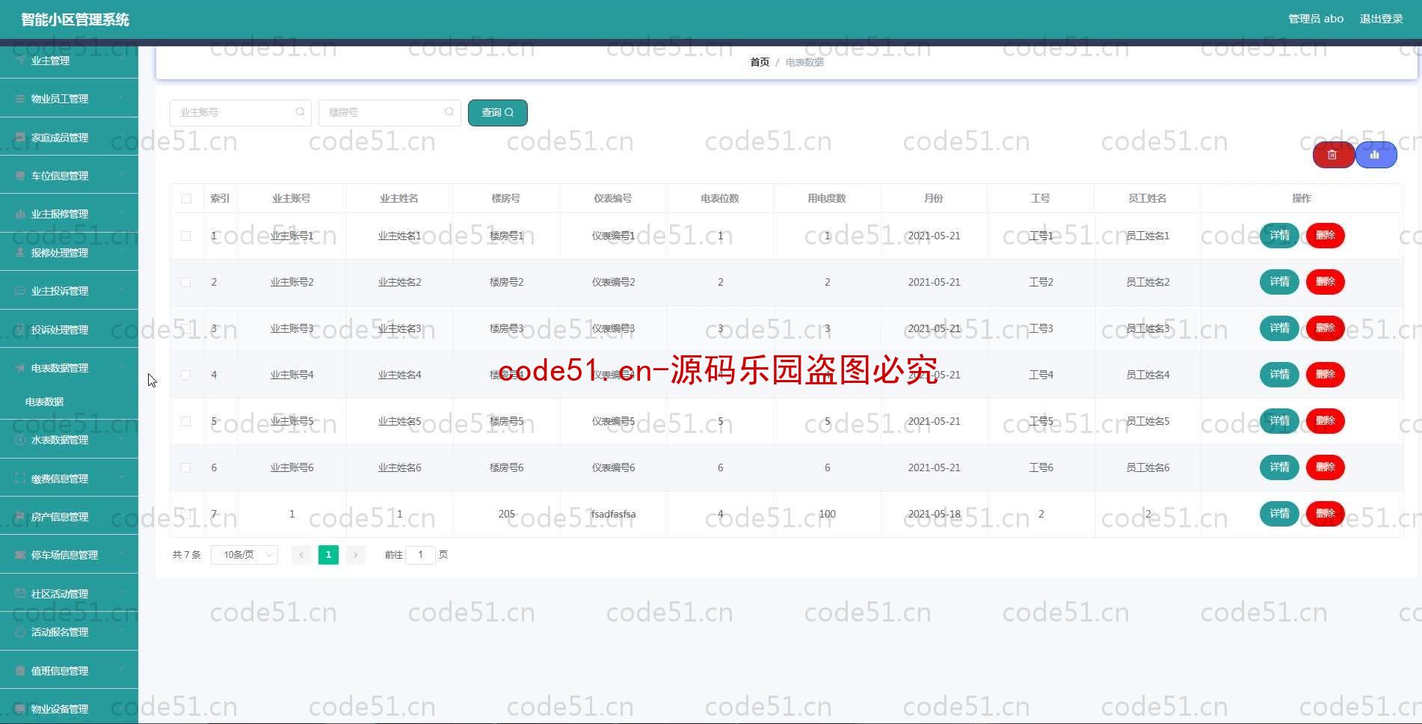Click the 物业员工管理 list icon

(x=20, y=99)
